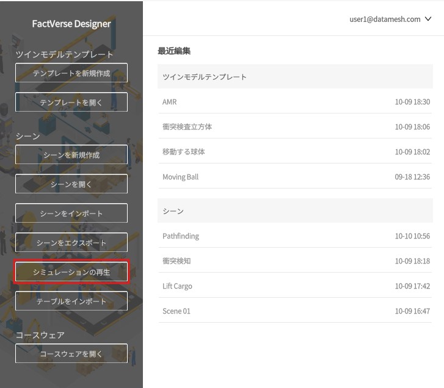Click シーンをエクスポート button
Image resolution: width=444 pixels, height=388 pixels.
click(71, 243)
